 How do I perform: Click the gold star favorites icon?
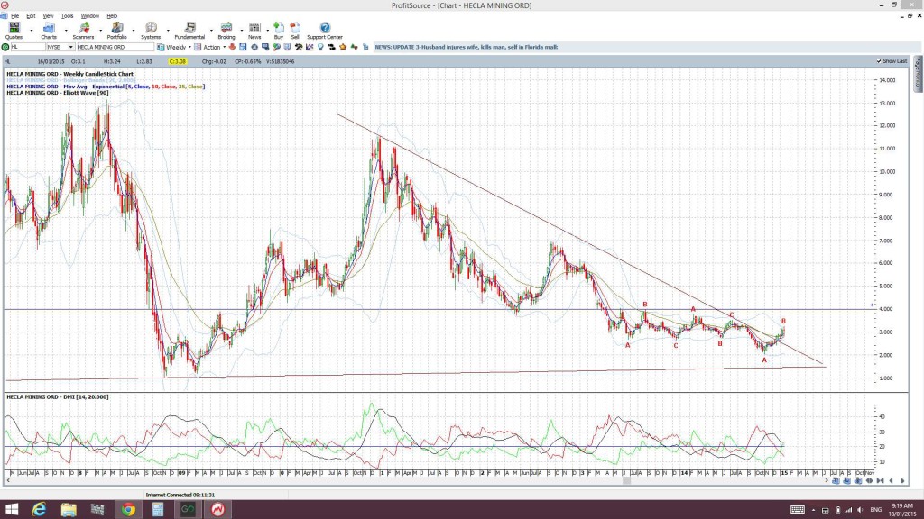coord(343,47)
